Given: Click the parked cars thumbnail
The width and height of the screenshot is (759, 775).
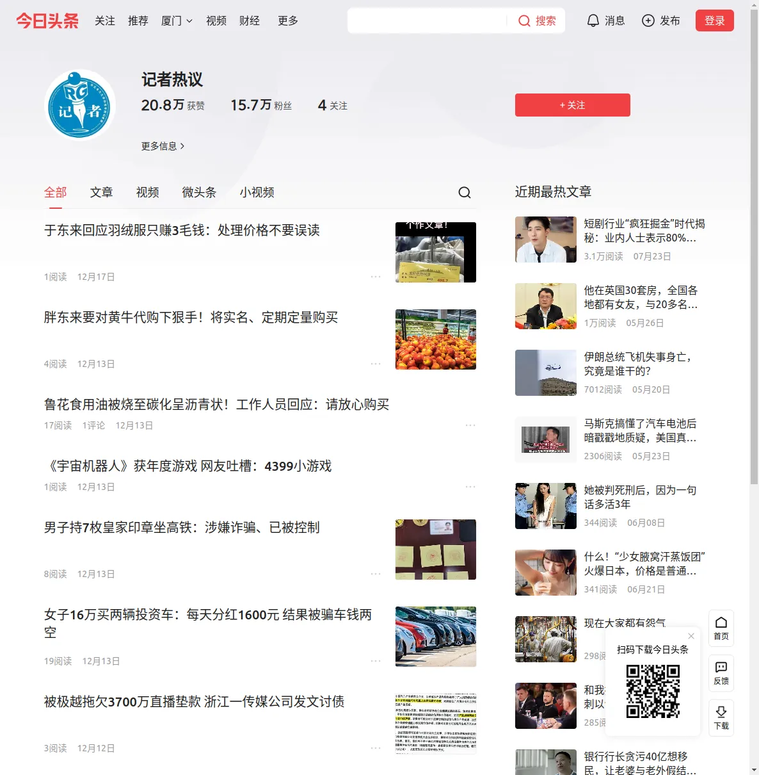Looking at the screenshot, I should [x=436, y=637].
